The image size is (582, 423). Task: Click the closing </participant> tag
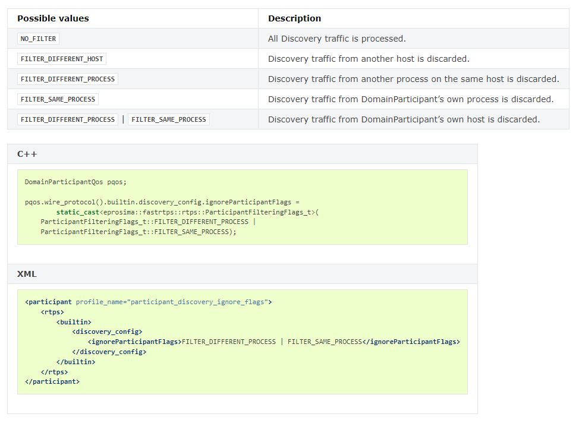point(52,381)
